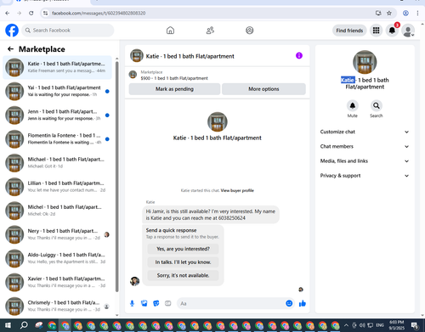Send quick response 'Yes, are you interested?'
Image resolution: width=425 pixels, height=332 pixels.
pyautogui.click(x=183, y=249)
